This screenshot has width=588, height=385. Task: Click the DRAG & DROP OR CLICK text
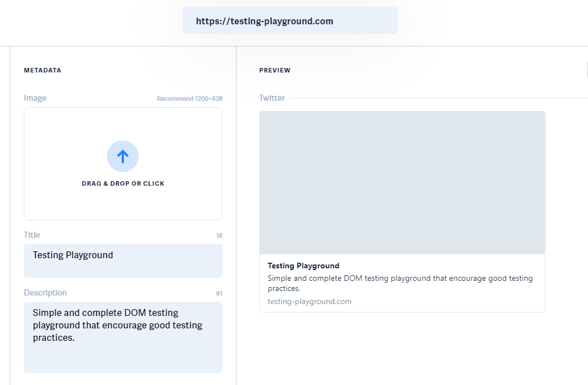pyautogui.click(x=123, y=183)
